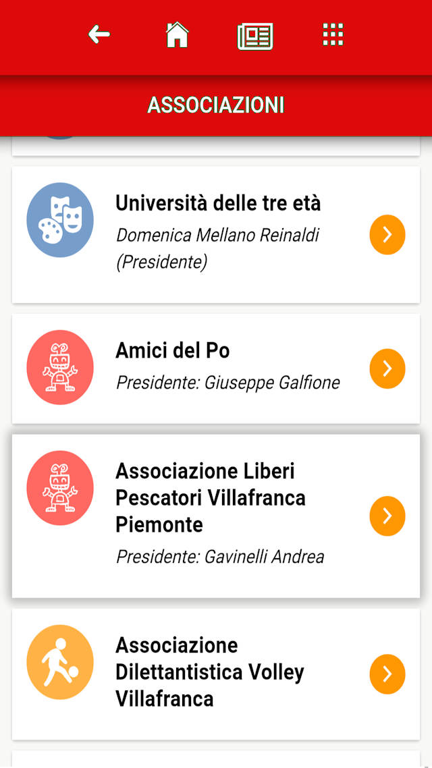432x768 pixels.
Task: Open Associazione Liberi Pescatori Villafranca Piemonte
Action: [210, 497]
